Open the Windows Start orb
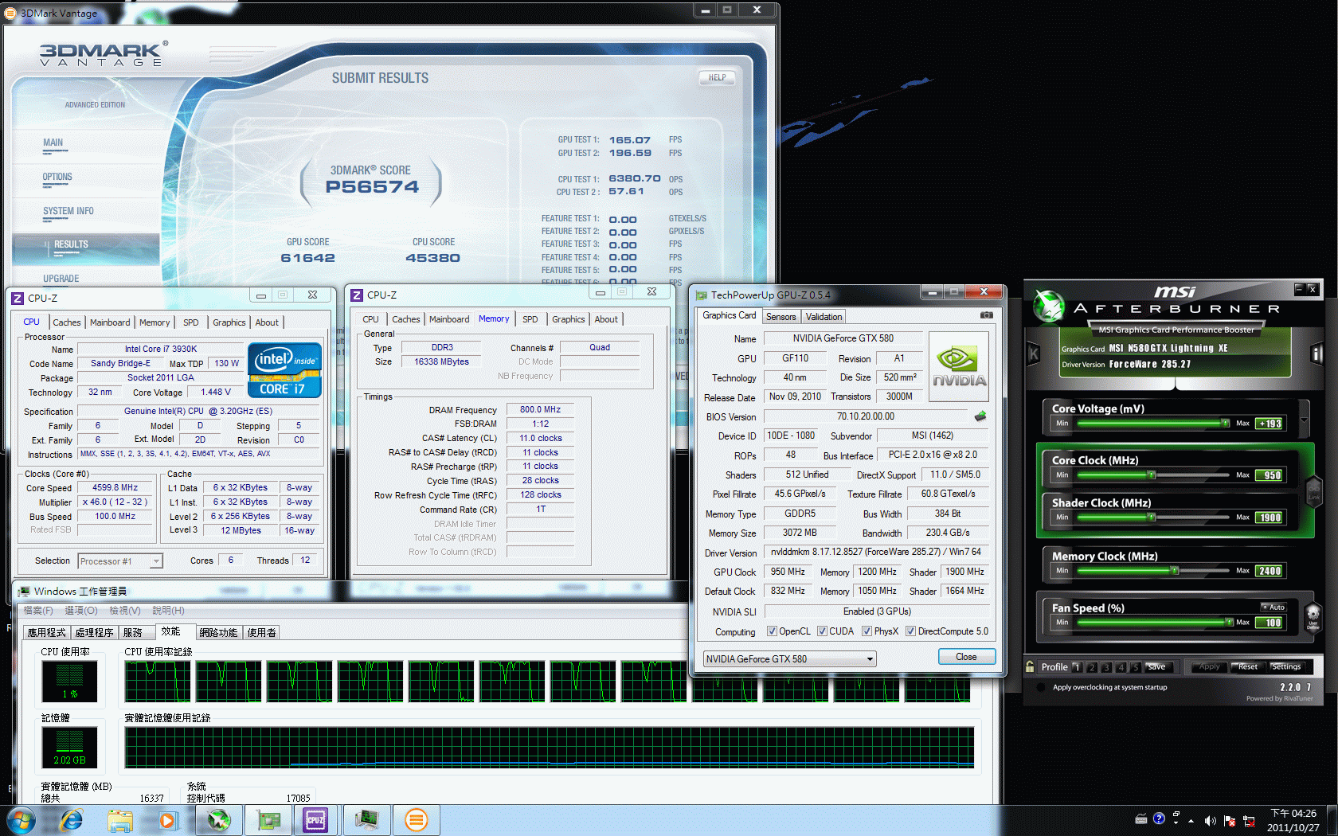This screenshot has height=836, width=1338. pyautogui.click(x=21, y=820)
